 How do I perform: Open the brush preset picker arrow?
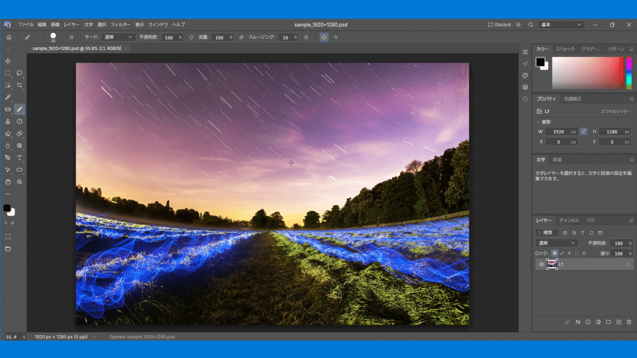[x=61, y=35]
